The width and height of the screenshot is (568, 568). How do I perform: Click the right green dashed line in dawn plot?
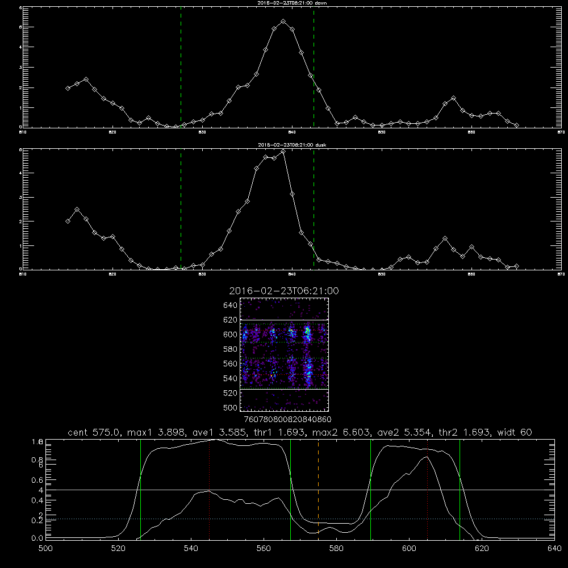[314, 67]
